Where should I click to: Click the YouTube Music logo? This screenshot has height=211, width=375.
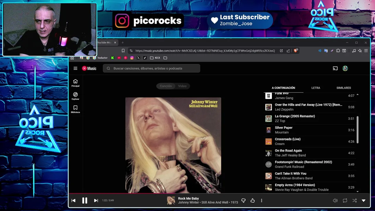point(89,68)
